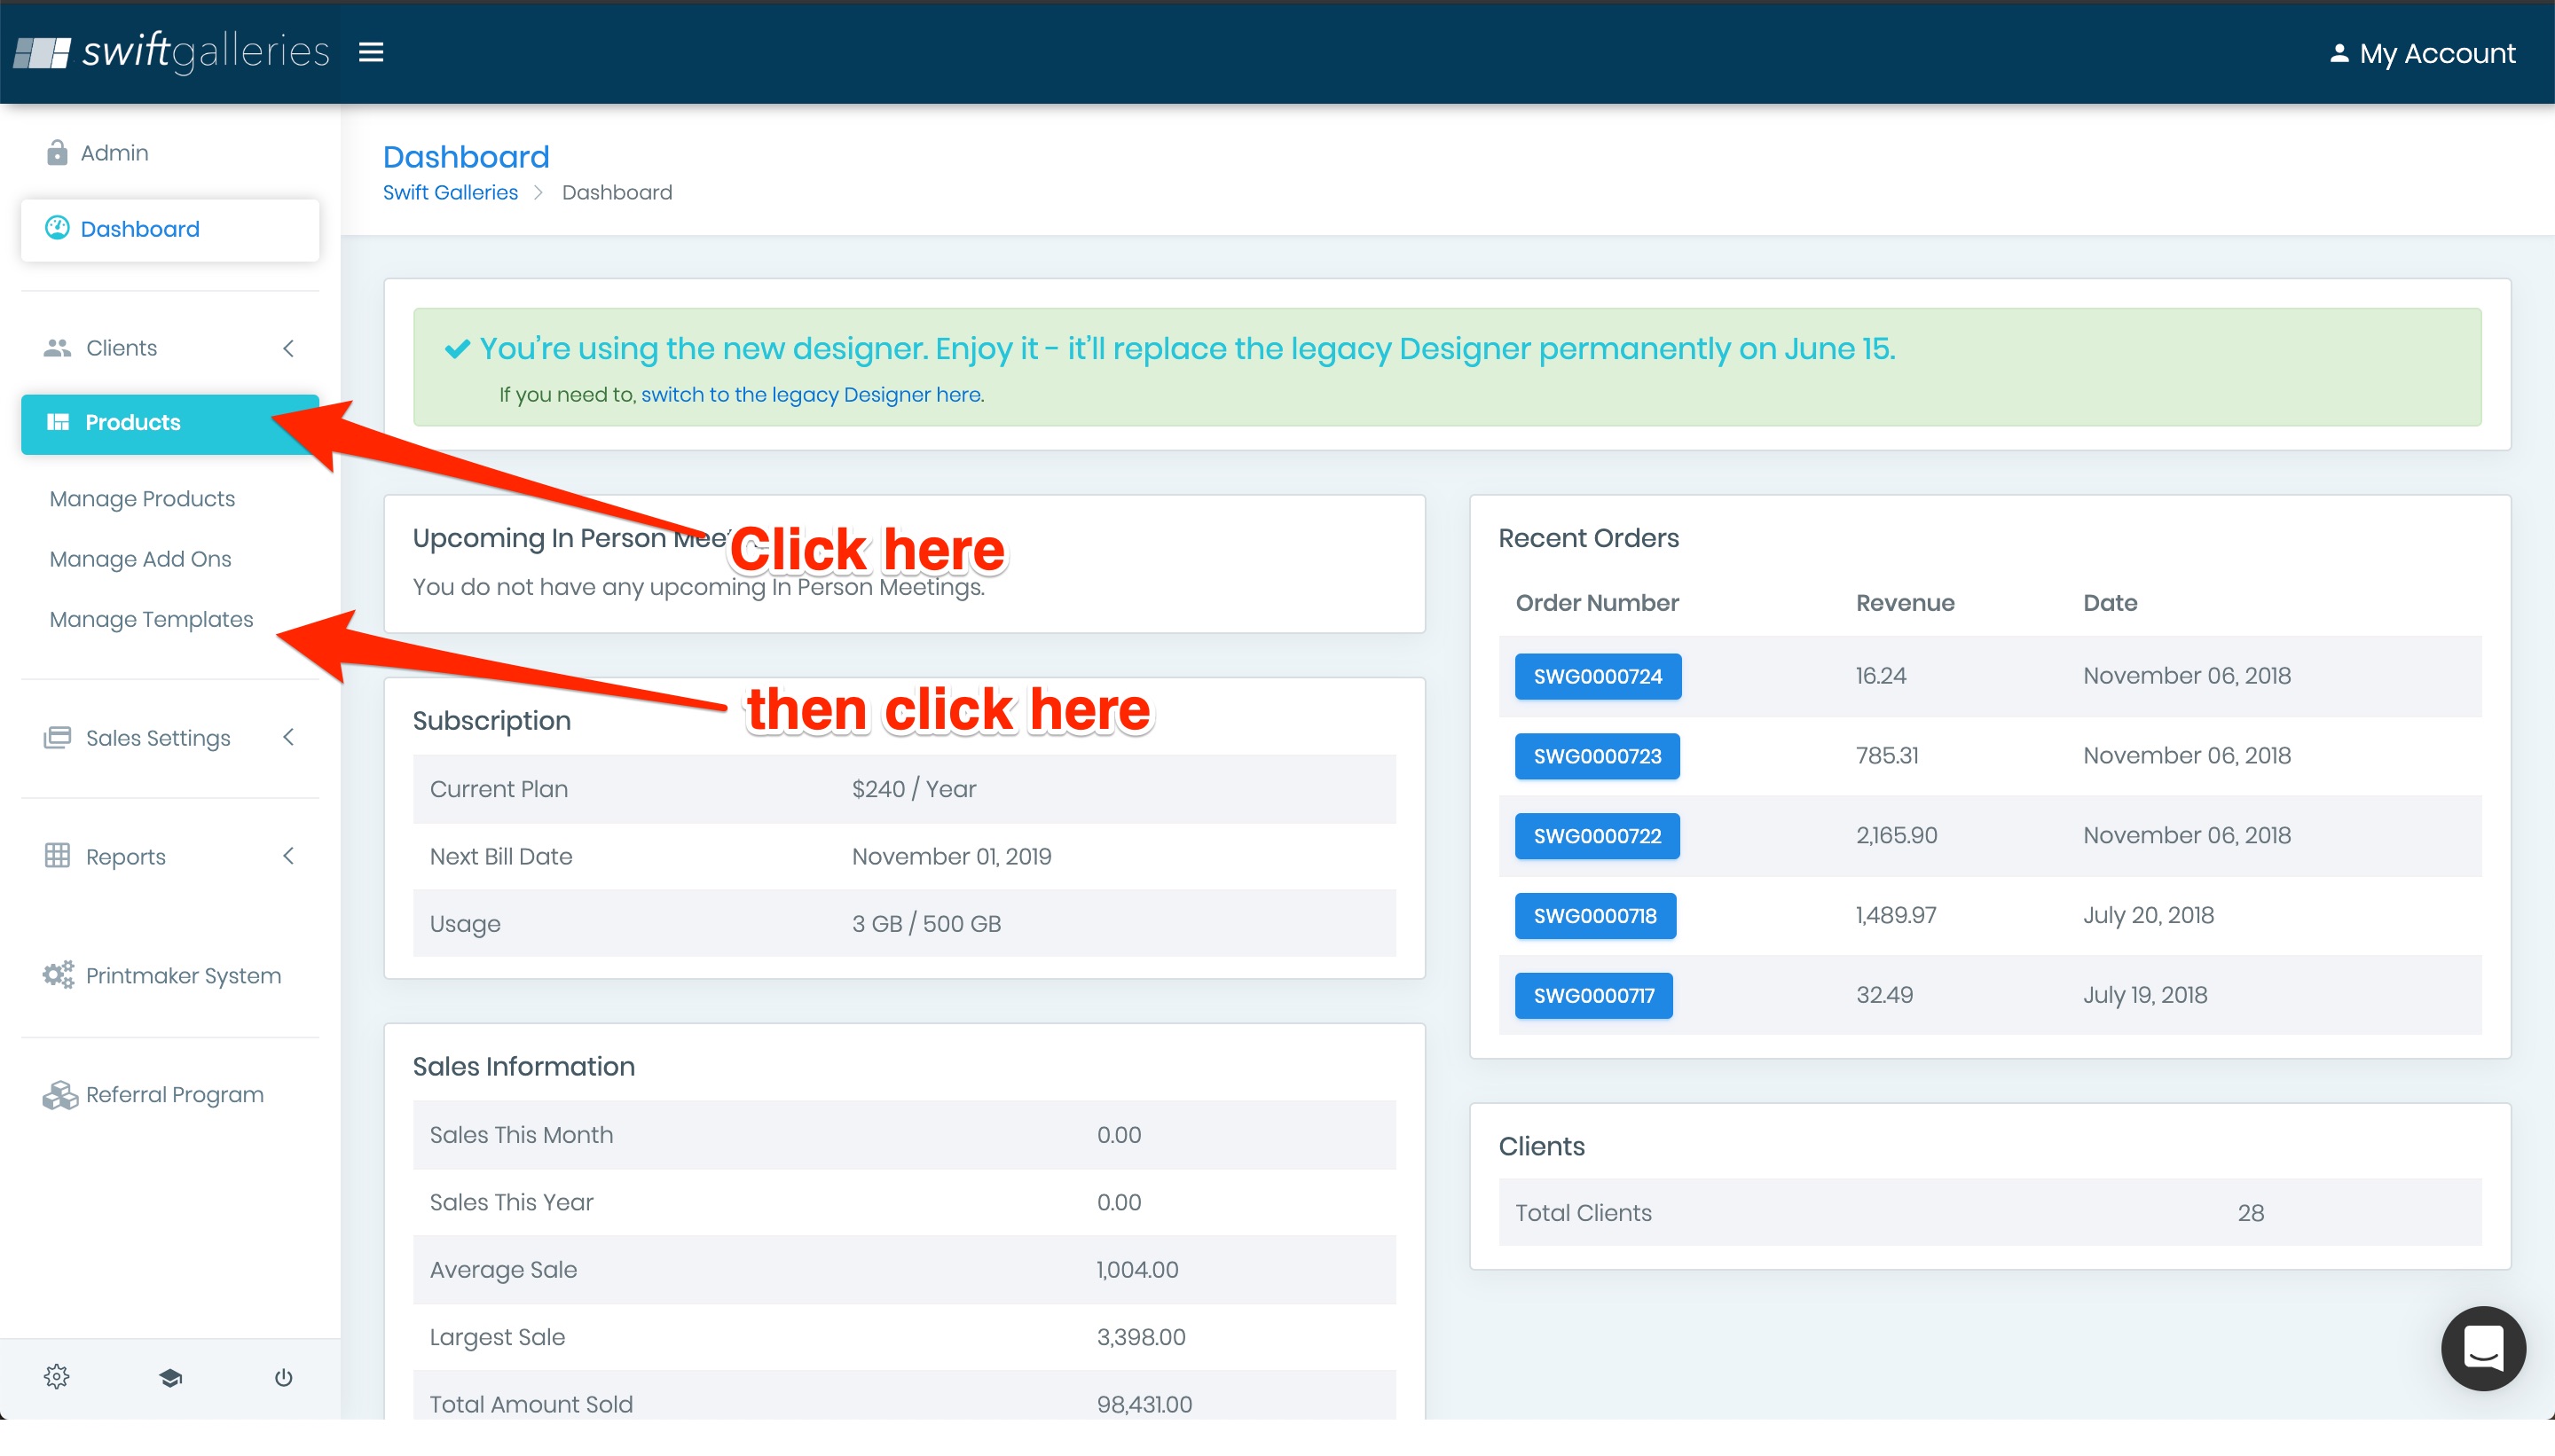
Task: Click the Order Number column header
Action: pos(1597,603)
